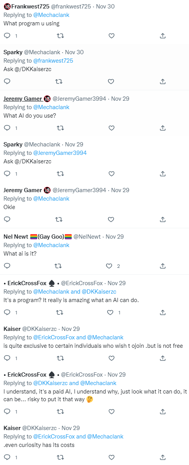This screenshot has width=189, height=465.
Task: Like Jeremy Gamer's "What AI do you use?" tweet
Action: [x=111, y=128]
